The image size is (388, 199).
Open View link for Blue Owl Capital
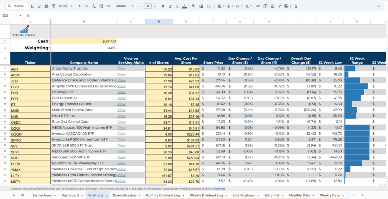(x=121, y=121)
